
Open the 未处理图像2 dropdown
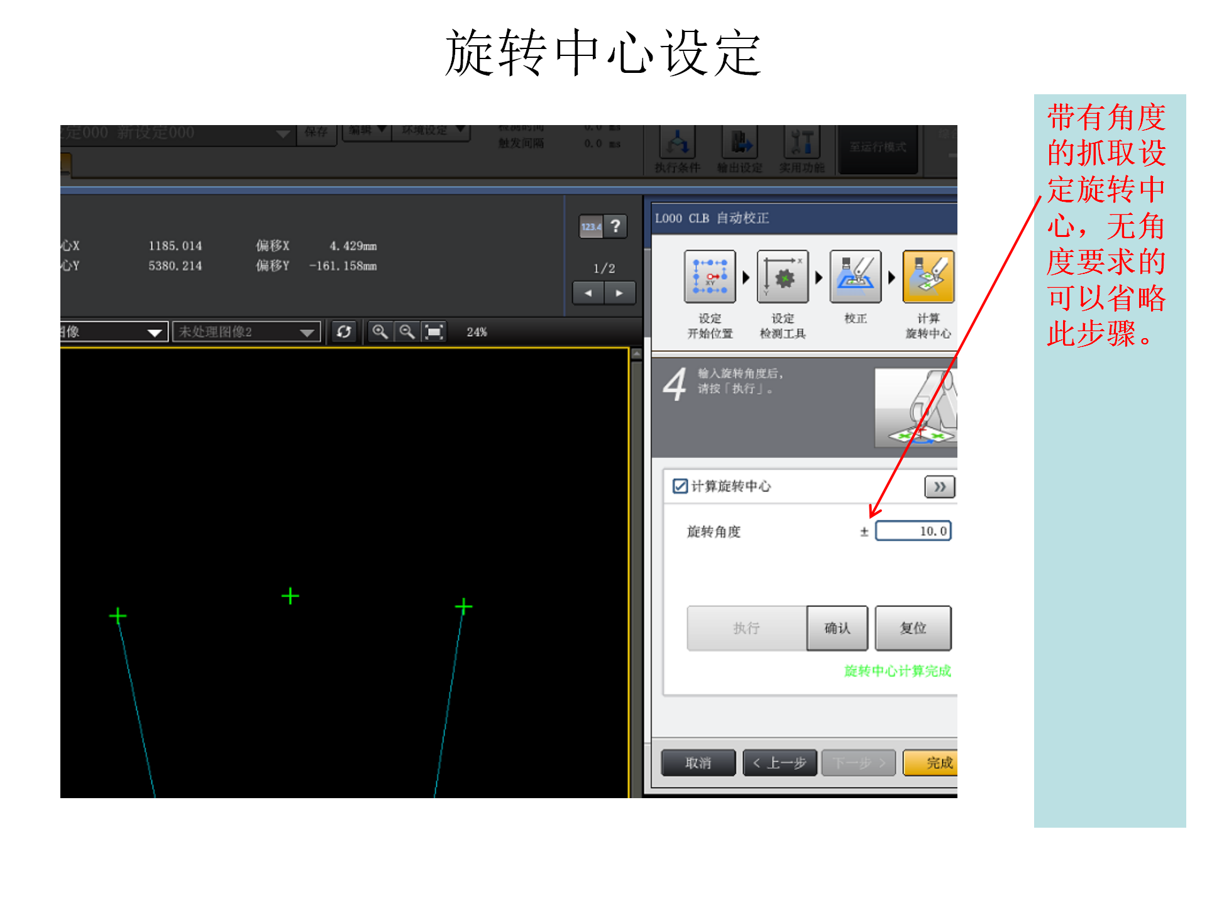point(246,332)
